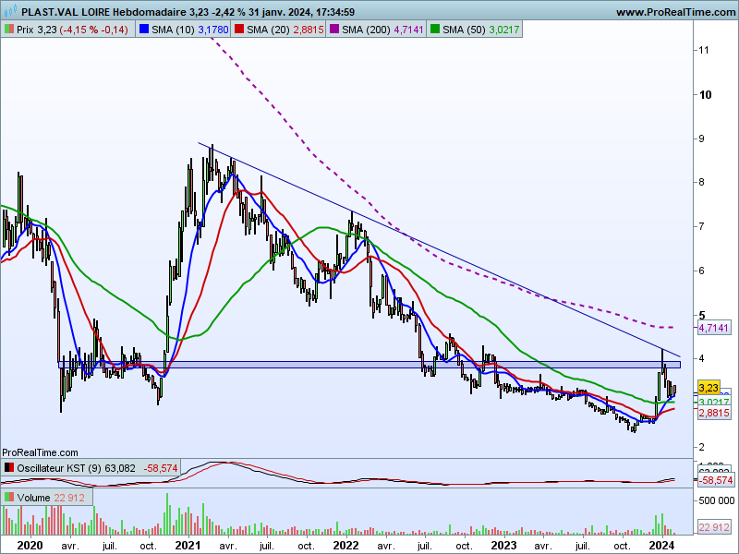Click the red SMA (20) color swatch
739x554 pixels.
(239, 30)
